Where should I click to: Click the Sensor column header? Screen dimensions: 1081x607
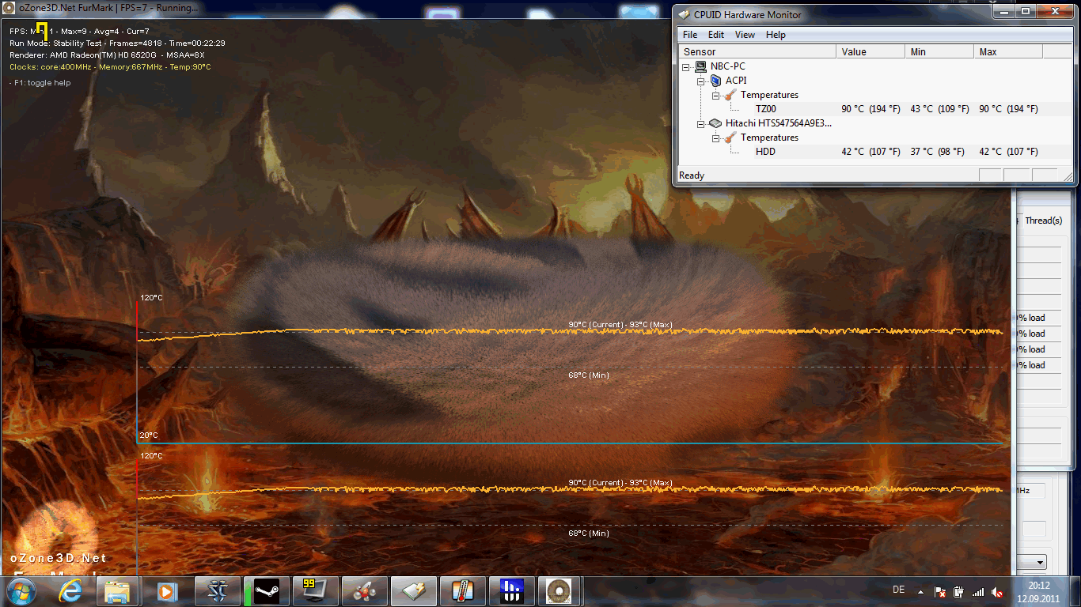pos(757,51)
